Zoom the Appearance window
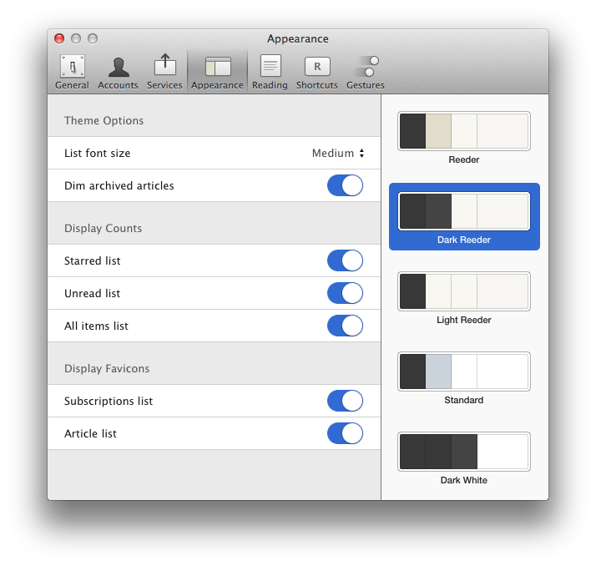Image resolution: width=596 pixels, height=566 pixels. tap(93, 38)
